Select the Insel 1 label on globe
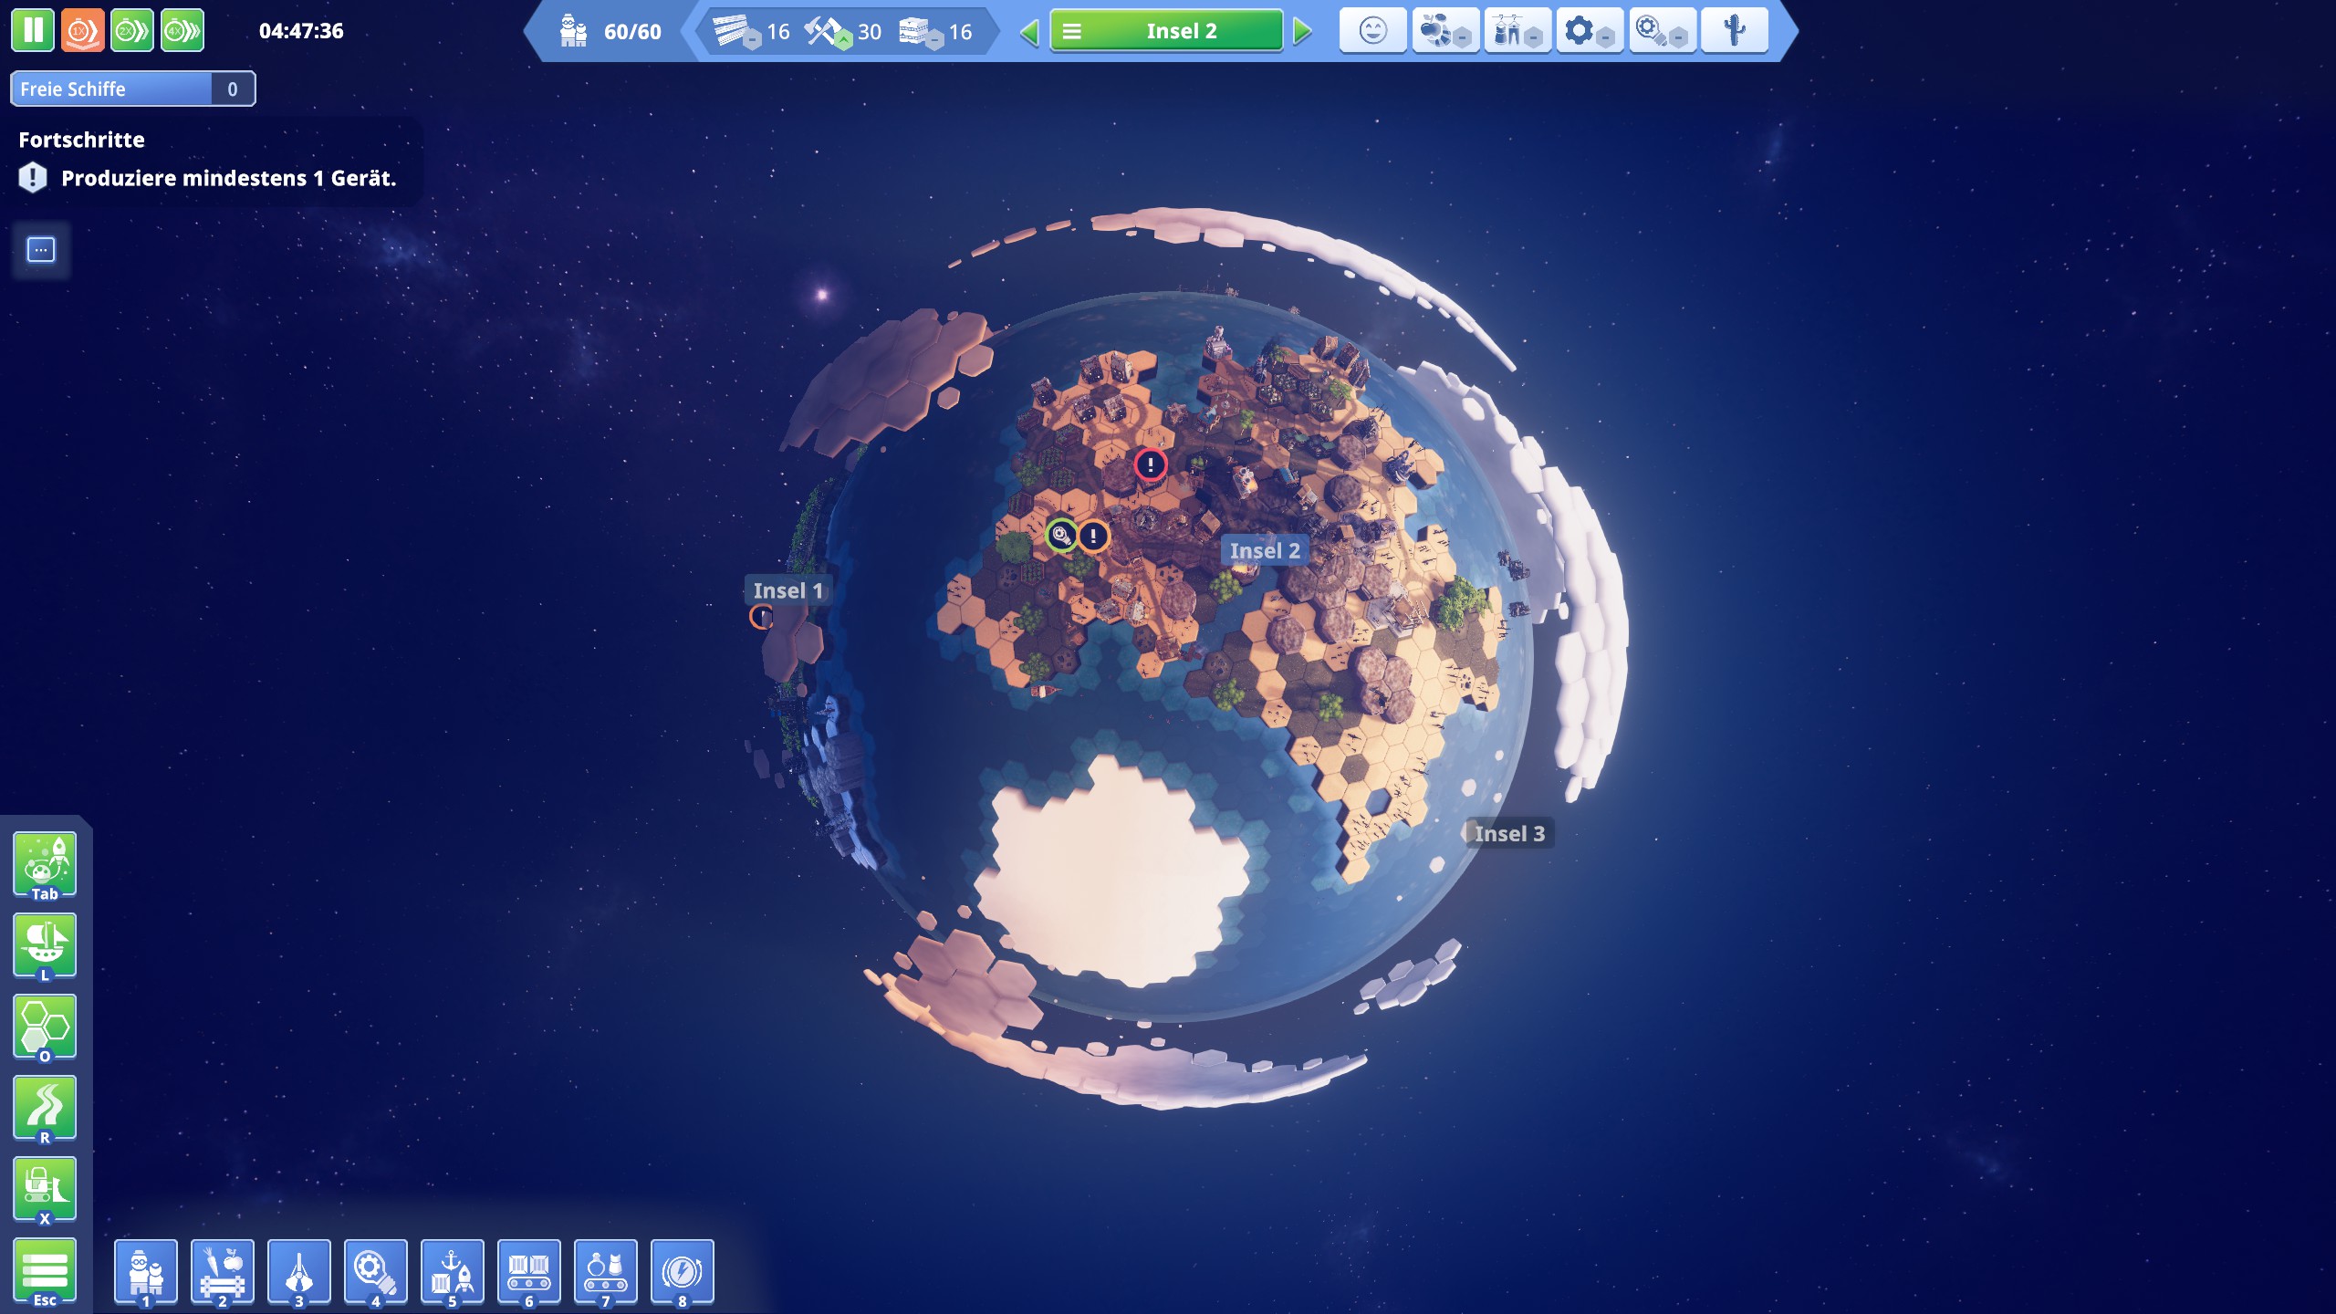 (x=788, y=590)
